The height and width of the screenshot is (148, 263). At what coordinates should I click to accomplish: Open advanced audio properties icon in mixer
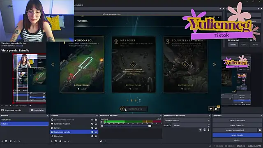click(x=102, y=141)
